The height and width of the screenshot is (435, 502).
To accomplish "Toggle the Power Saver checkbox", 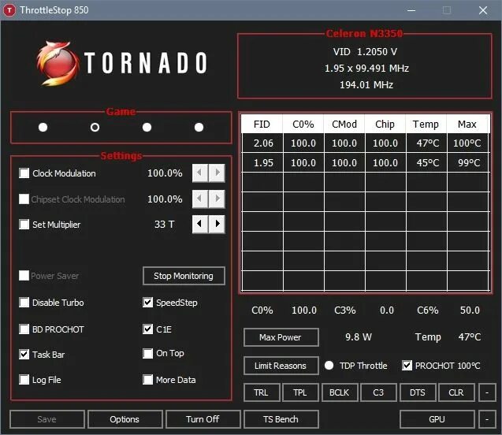I will pos(24,276).
